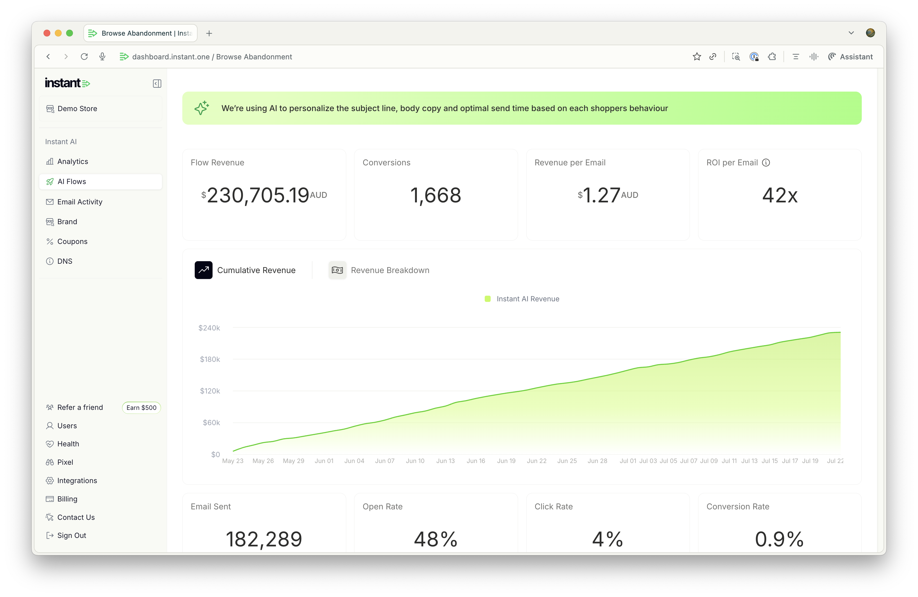Click the Email Activity envelope icon

[x=50, y=202]
